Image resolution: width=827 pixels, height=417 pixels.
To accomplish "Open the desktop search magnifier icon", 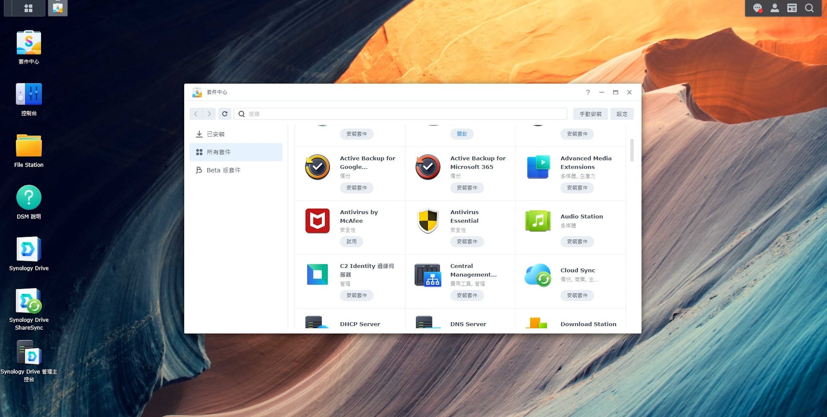I will click(809, 8).
